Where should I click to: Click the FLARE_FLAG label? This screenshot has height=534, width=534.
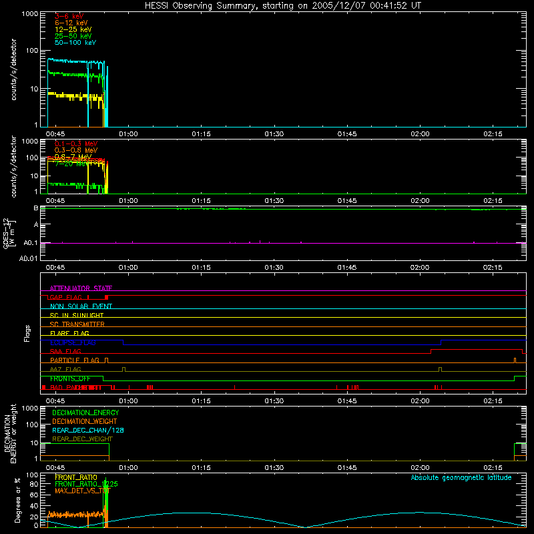click(x=69, y=333)
